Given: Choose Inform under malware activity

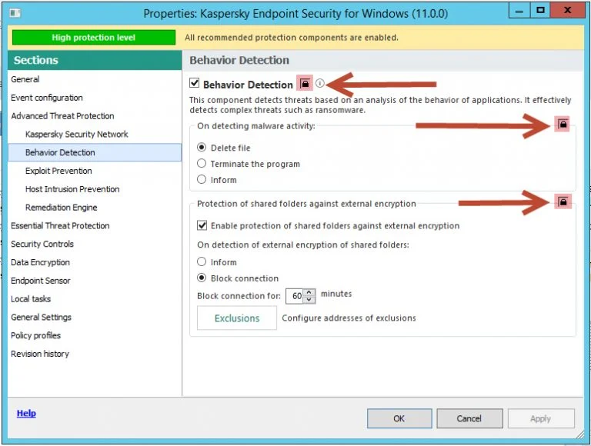Looking at the screenshot, I should coord(202,179).
